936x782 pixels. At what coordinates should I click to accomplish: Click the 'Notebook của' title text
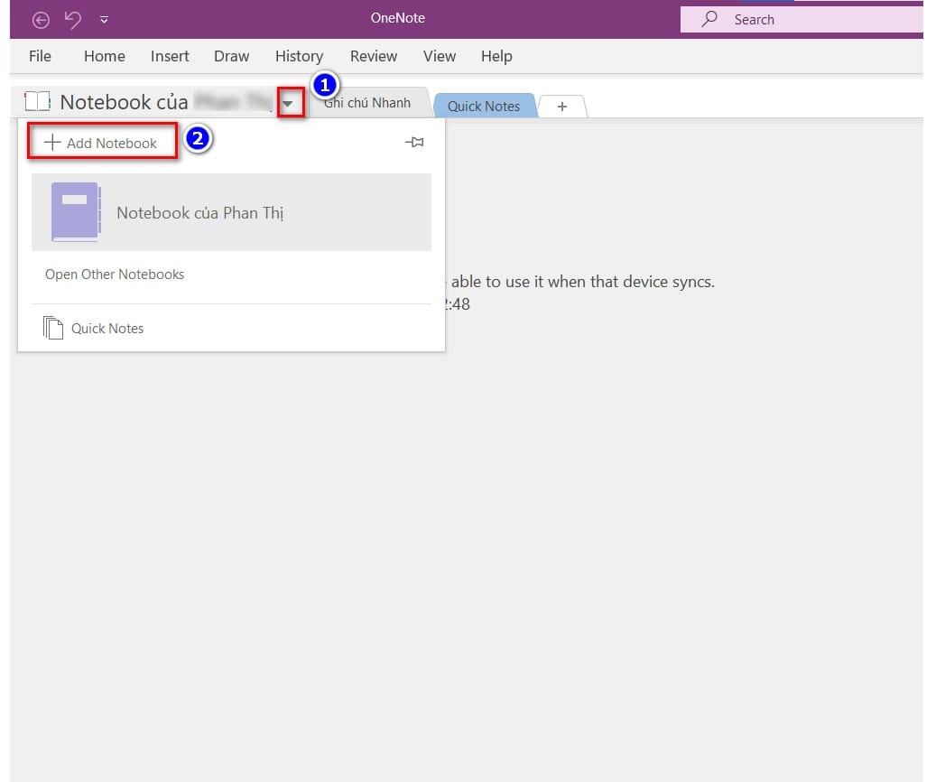[x=125, y=102]
